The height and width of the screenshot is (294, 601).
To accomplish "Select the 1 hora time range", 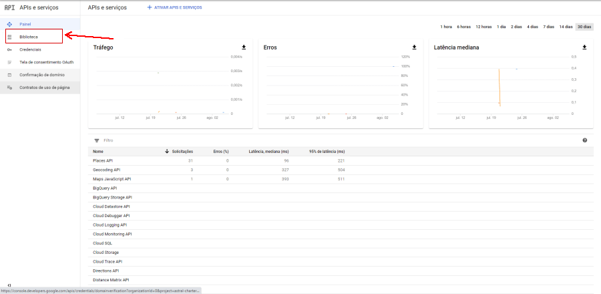I will tap(446, 27).
